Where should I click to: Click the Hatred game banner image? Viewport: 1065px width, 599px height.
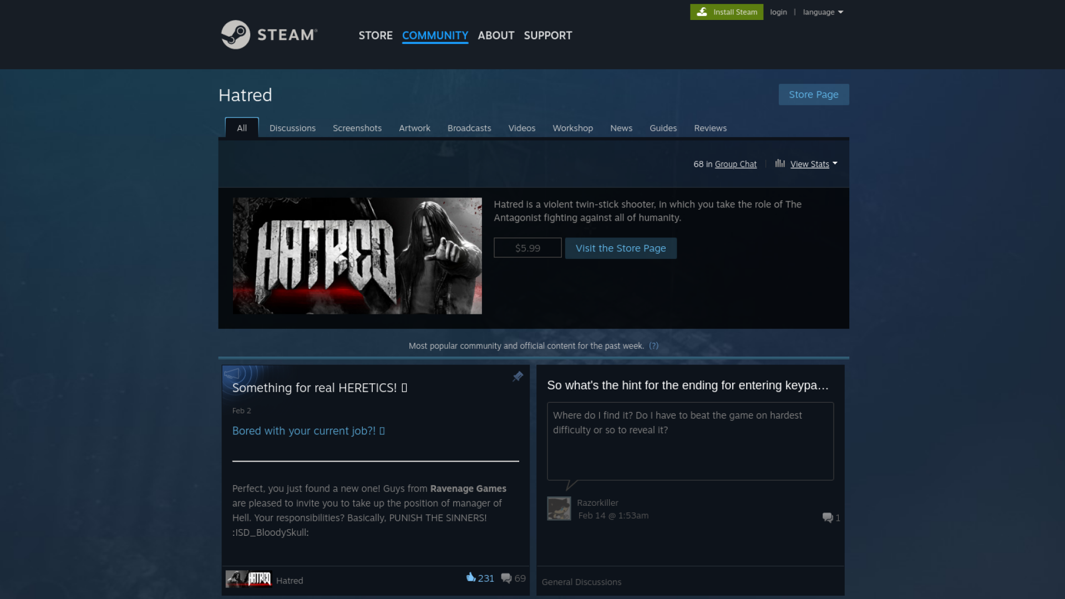(357, 256)
